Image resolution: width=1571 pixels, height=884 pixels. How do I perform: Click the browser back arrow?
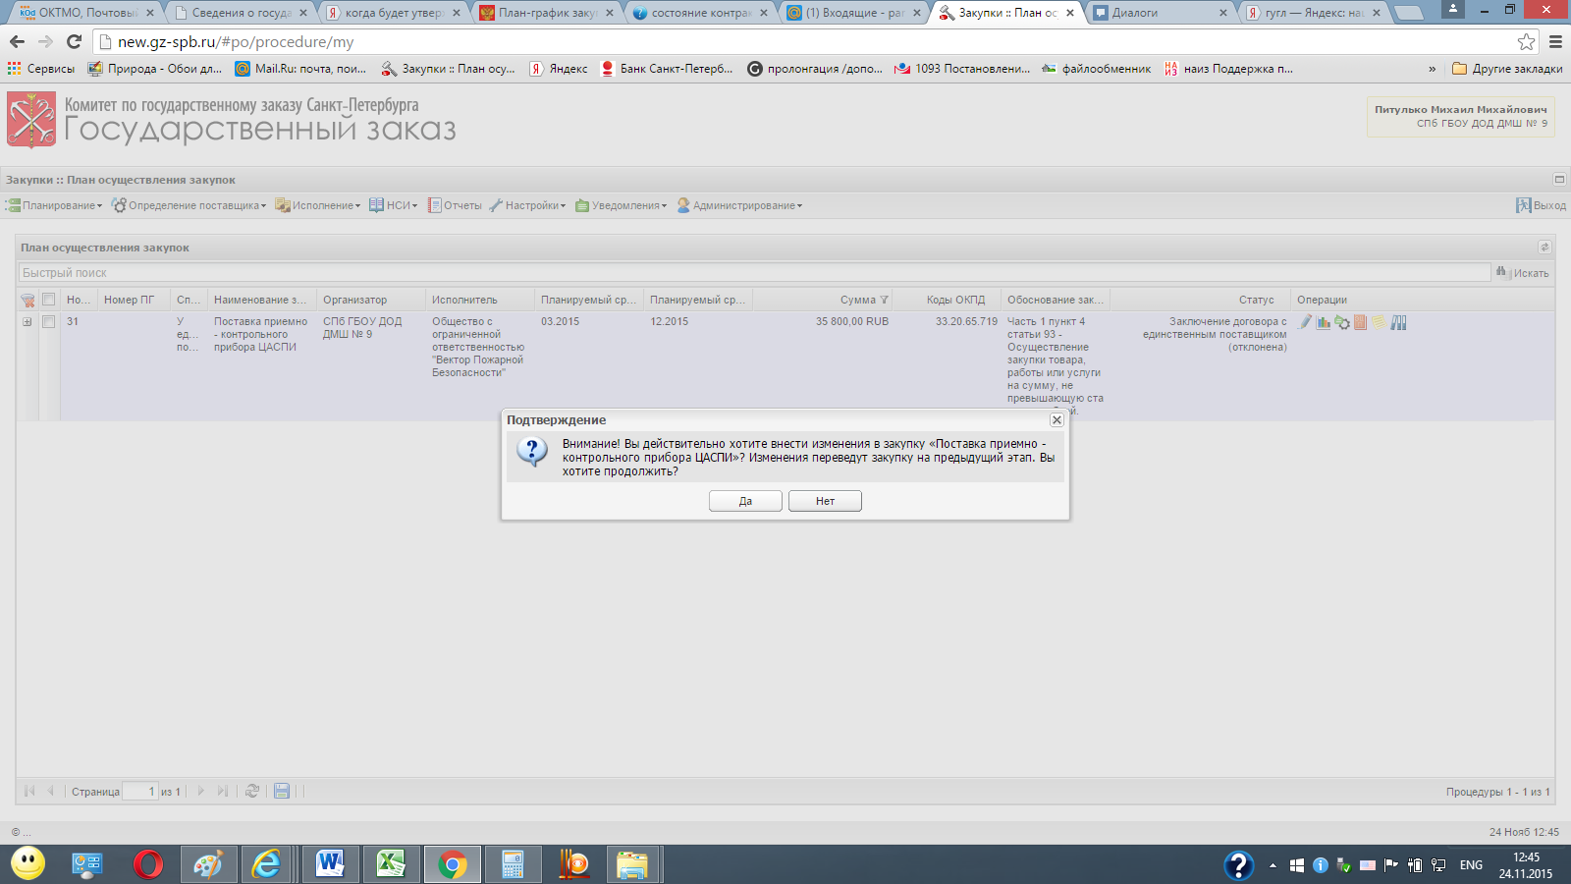click(x=17, y=41)
